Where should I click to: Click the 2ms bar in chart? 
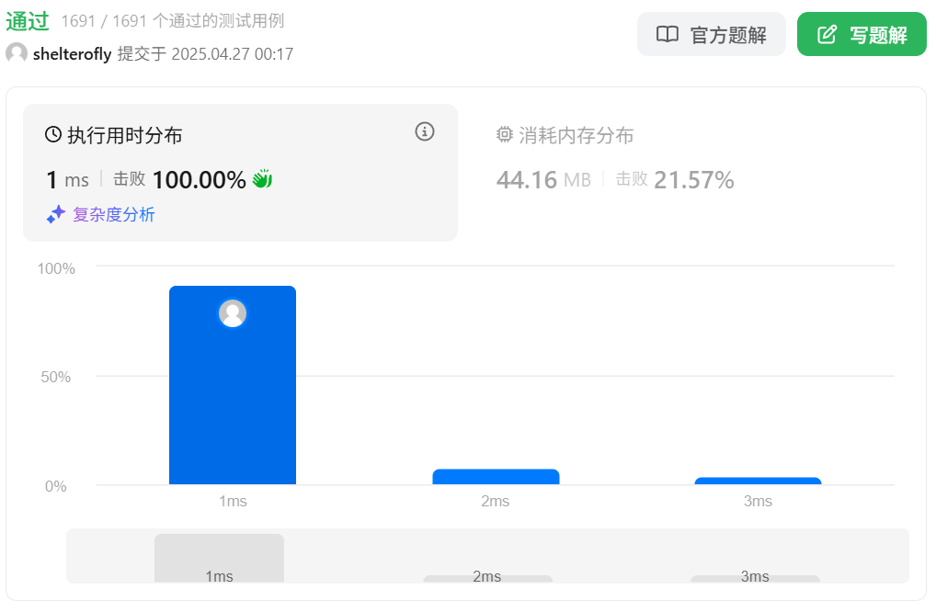[x=496, y=477]
